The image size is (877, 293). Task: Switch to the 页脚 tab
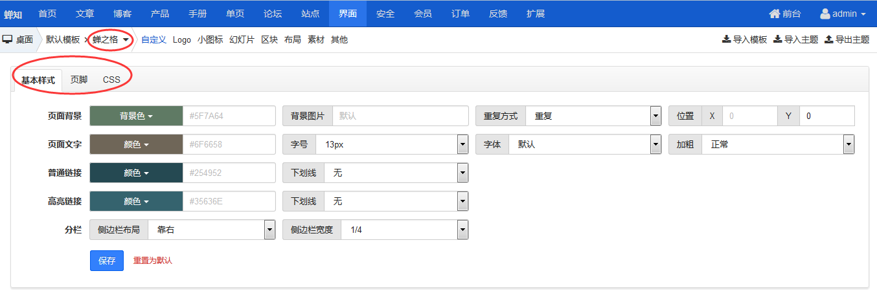coord(79,80)
